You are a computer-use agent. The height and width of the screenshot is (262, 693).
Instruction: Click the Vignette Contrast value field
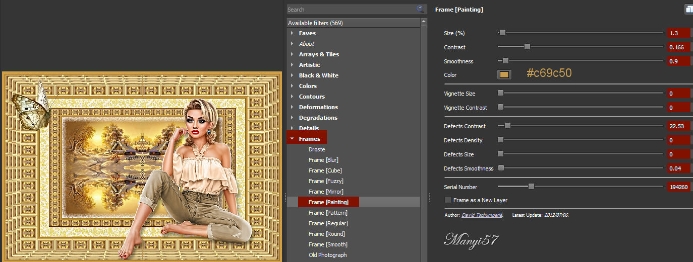(x=678, y=108)
